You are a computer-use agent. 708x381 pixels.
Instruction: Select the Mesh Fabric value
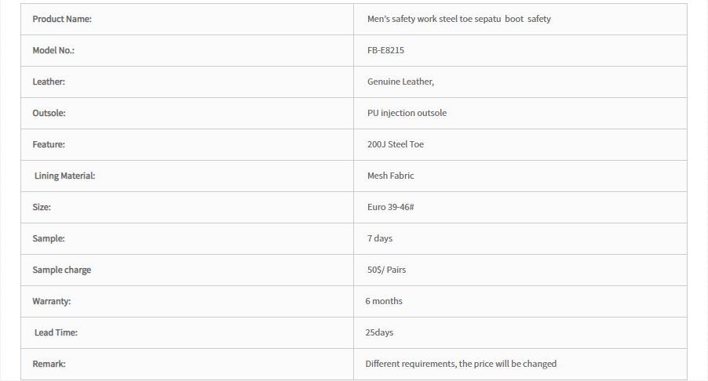391,176
